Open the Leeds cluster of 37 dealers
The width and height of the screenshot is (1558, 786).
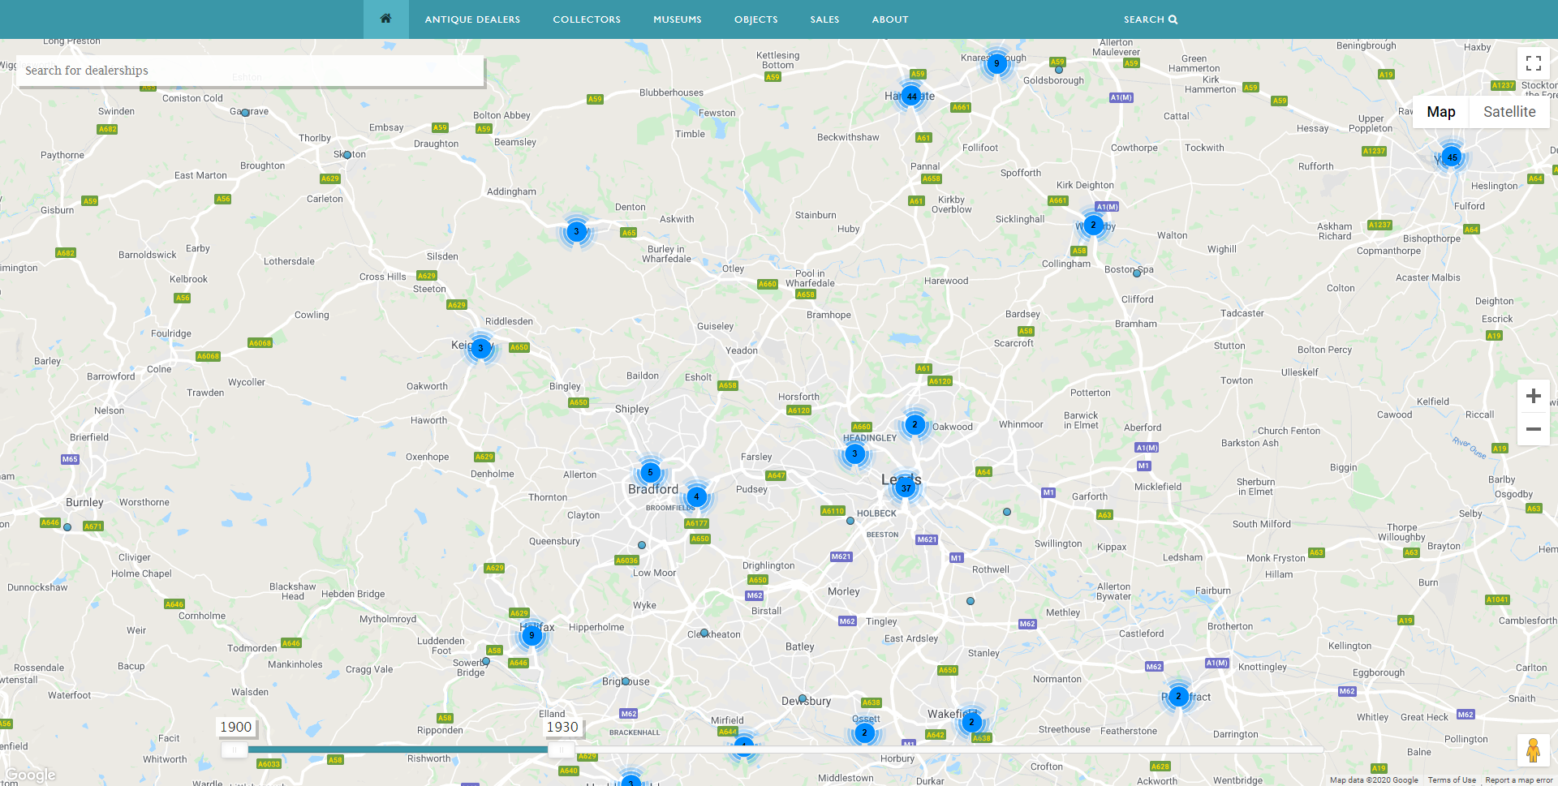pyautogui.click(x=906, y=487)
